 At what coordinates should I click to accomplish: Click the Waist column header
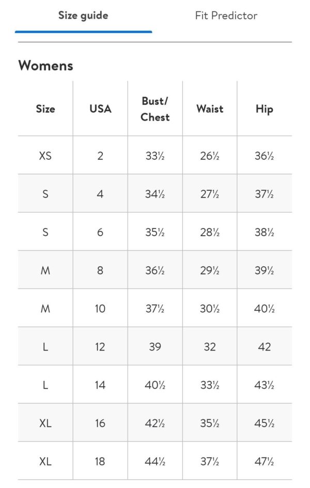pos(210,109)
